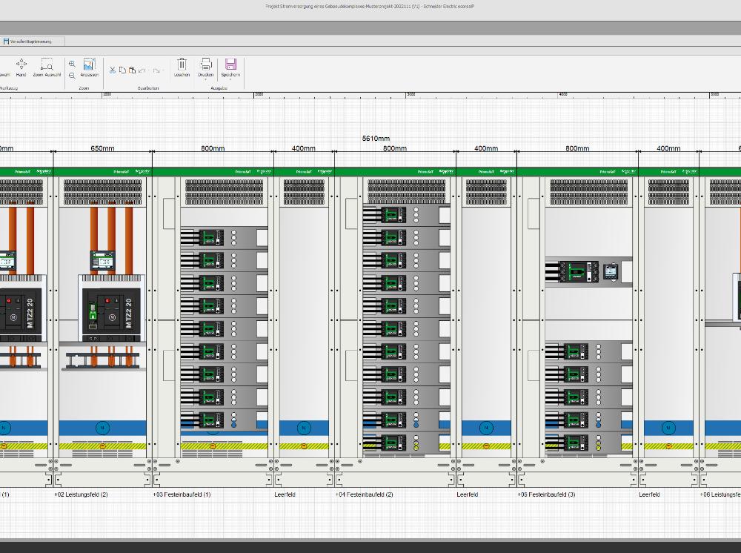Click the Leerfeld label after Festeinbaufeld (3)

pyautogui.click(x=649, y=495)
